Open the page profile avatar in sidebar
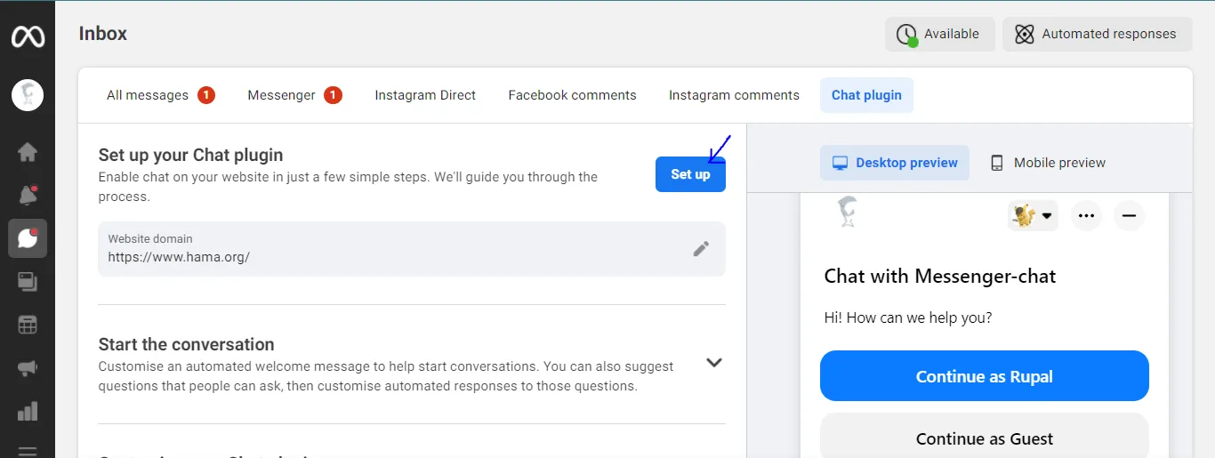The height and width of the screenshot is (458, 1215). point(28,94)
